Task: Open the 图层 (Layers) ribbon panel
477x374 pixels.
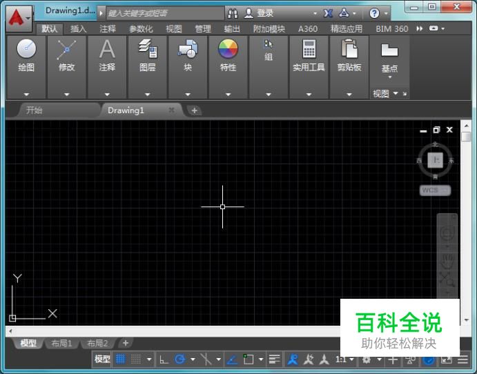Action: click(148, 55)
